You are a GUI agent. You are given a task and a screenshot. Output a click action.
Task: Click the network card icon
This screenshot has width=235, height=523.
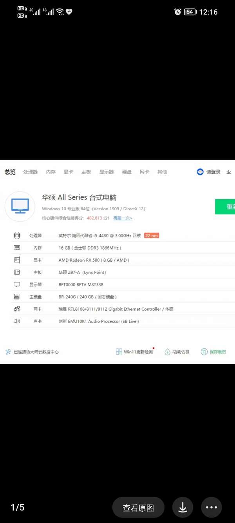[17, 309]
